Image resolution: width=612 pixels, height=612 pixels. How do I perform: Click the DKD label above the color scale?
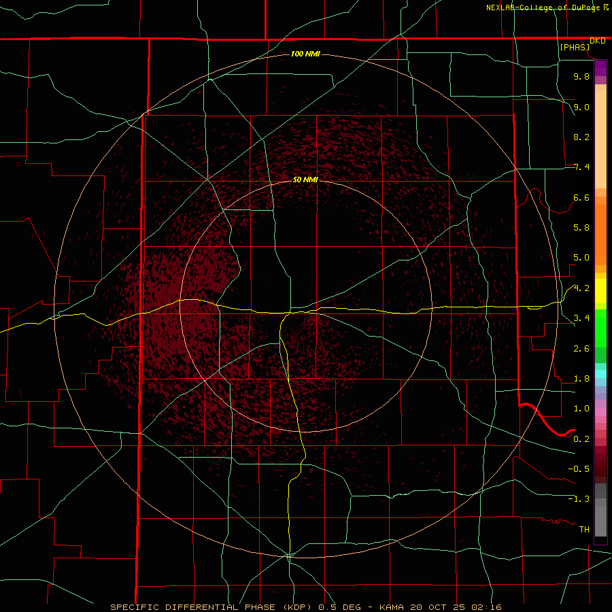pyautogui.click(x=598, y=41)
